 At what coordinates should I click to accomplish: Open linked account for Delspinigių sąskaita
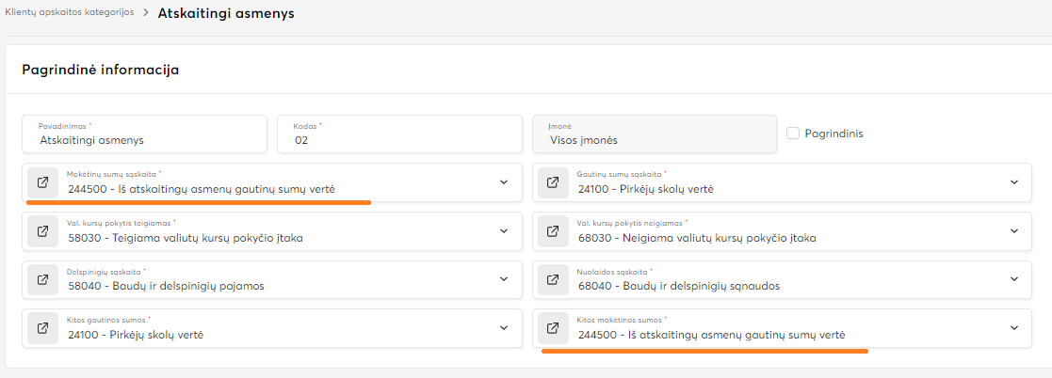42,279
